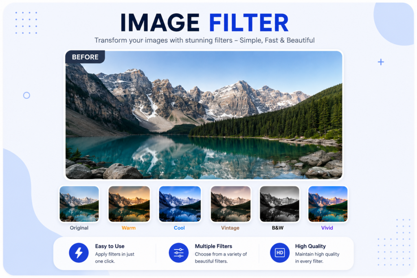Apply the Vintage filter thumbnail

coord(230,204)
